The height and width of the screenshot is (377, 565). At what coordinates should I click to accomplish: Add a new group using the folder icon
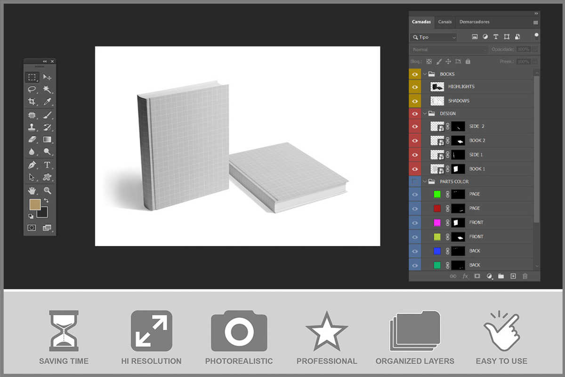click(x=501, y=276)
